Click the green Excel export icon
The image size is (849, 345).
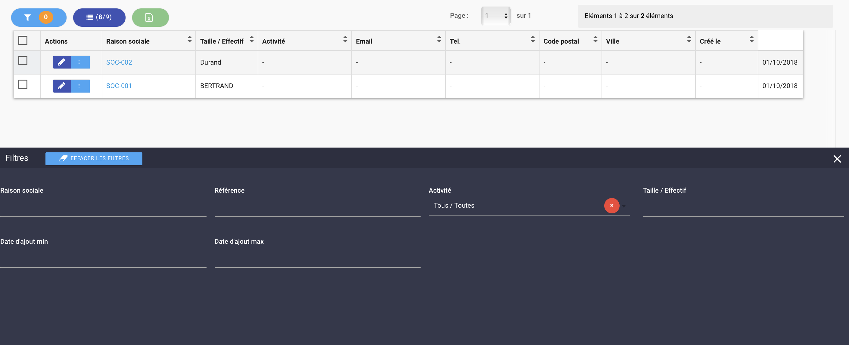click(150, 17)
